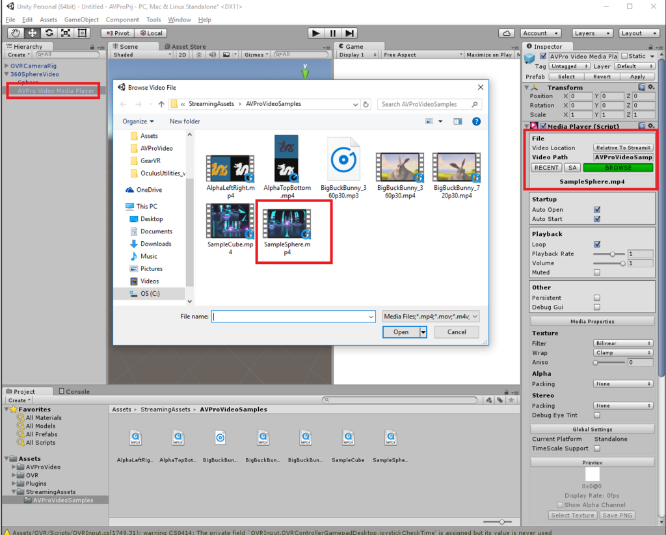
Task: Open the Cloud services icon
Action: tap(506, 33)
